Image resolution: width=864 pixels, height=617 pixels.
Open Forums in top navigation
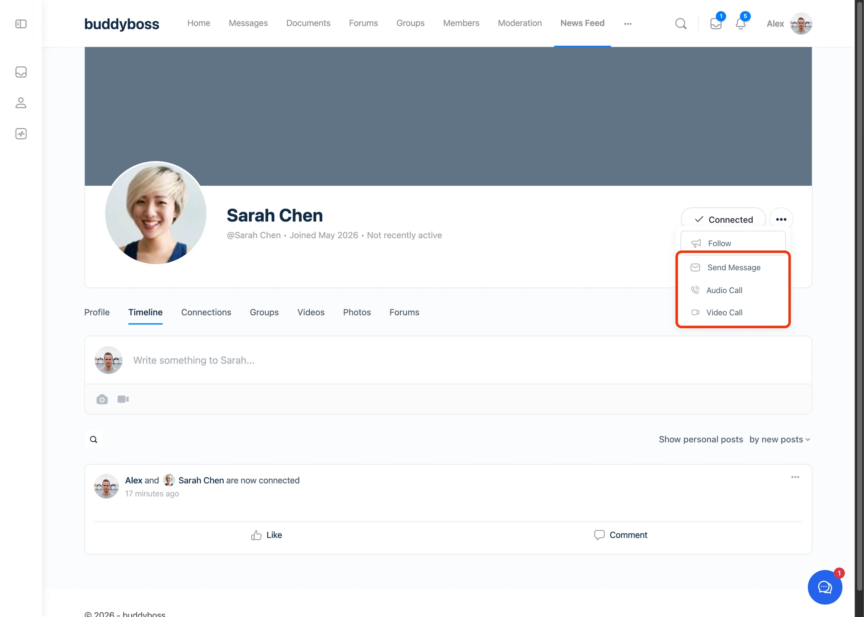tap(363, 23)
